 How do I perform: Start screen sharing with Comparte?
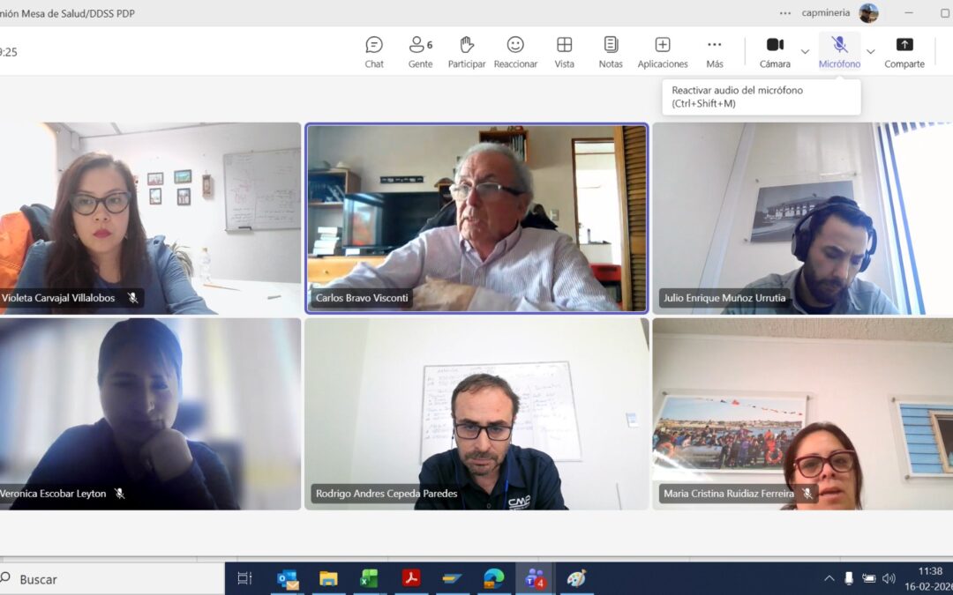(x=904, y=51)
